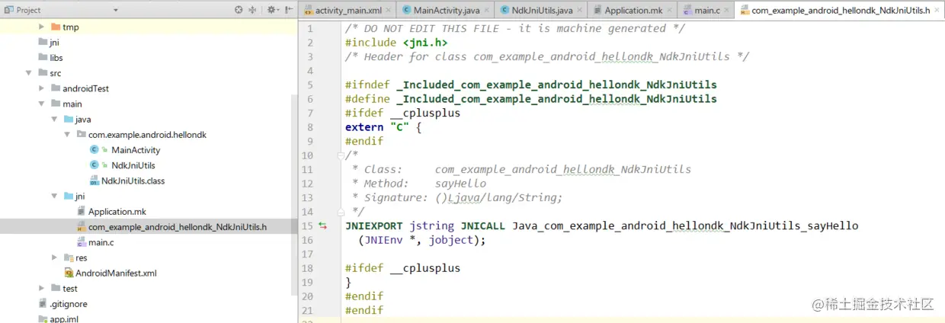945x323 pixels.
Task: Click the collapse all icon in Project panel
Action: (x=252, y=10)
